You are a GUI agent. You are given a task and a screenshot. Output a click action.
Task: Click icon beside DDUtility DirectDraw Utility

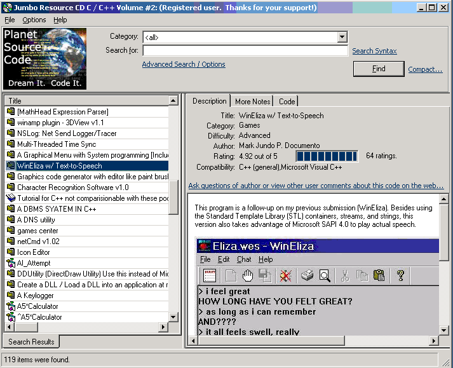click(x=11, y=273)
